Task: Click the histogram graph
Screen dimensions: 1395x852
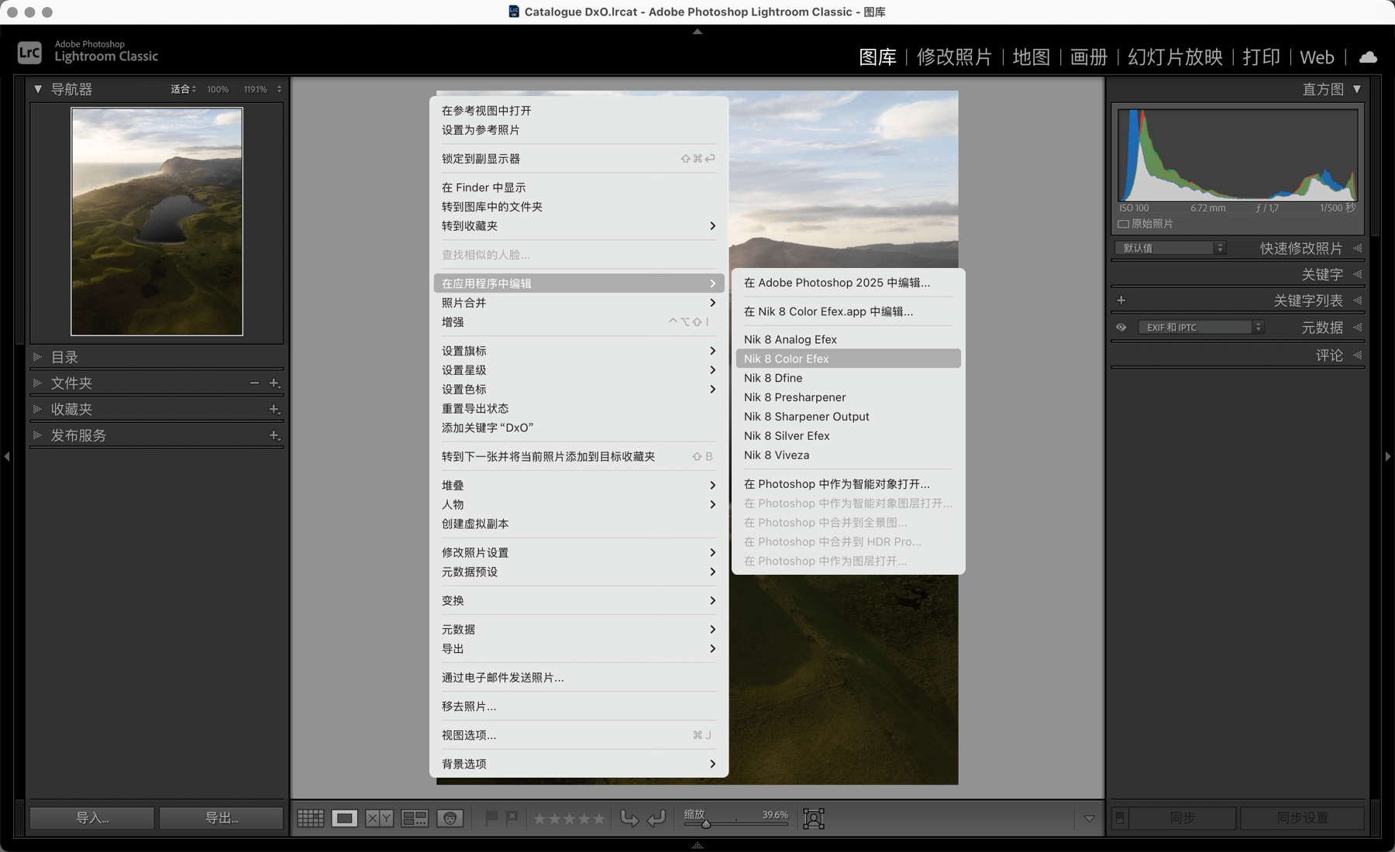Action: coord(1238,156)
